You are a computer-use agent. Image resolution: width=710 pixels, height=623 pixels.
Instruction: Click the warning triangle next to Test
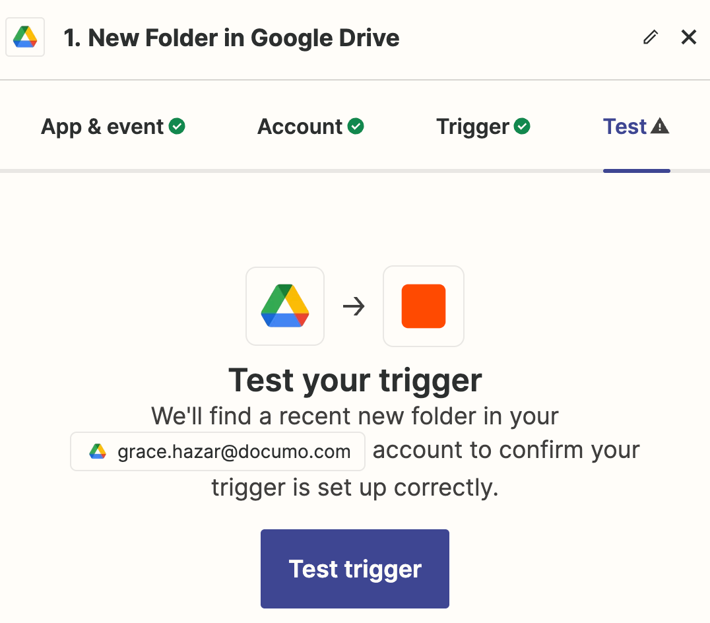click(x=661, y=126)
